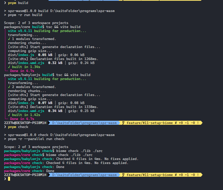Image resolution: width=223 pixels, height=190 pixels.
Task: Click 'built in 1.34s' text
Action: click(x=26, y=67)
